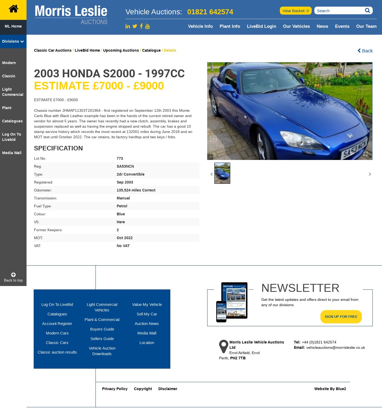Select Light Commercial in the sidebar
This screenshot has height=411, width=382.
coord(13,92)
